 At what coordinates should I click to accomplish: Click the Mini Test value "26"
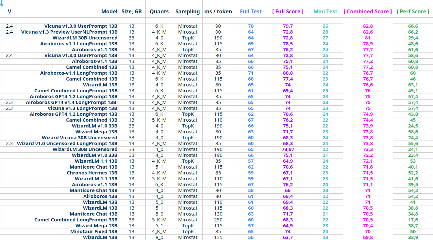[x=325, y=26]
